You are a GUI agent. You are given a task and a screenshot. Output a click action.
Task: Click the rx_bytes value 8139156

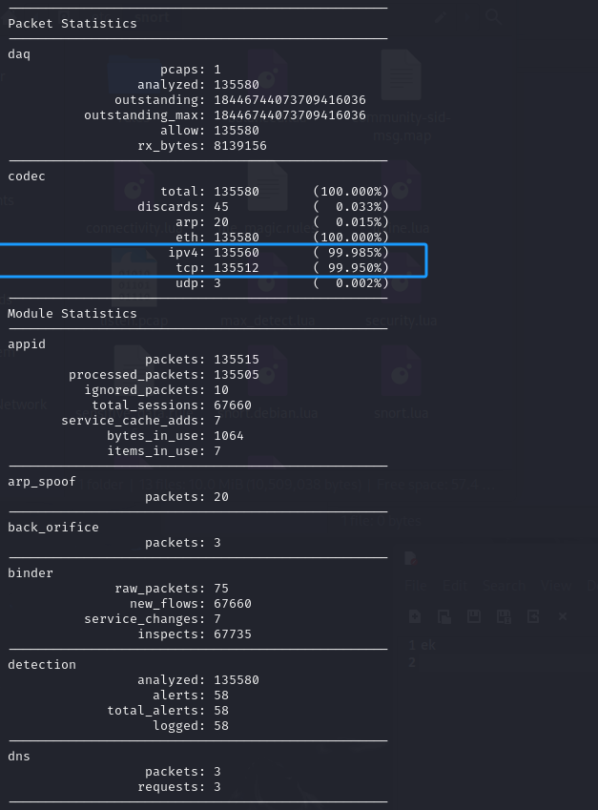pyautogui.click(x=240, y=146)
